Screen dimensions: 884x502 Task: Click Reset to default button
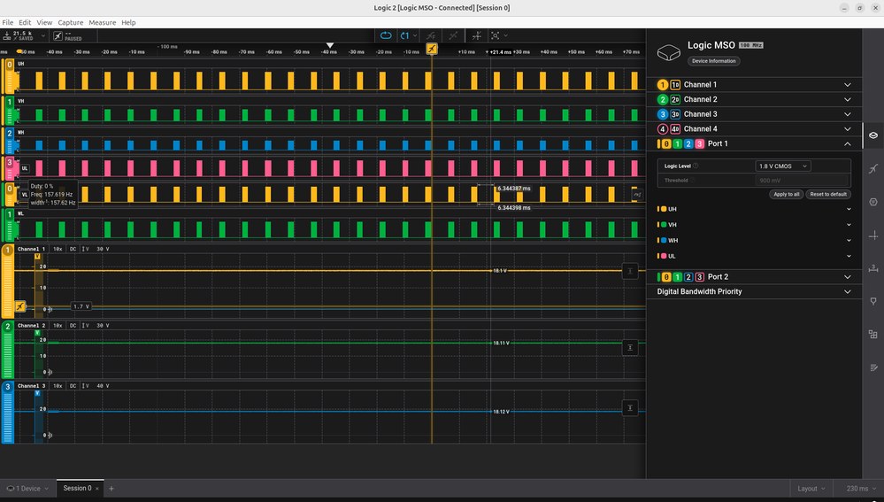click(x=828, y=194)
